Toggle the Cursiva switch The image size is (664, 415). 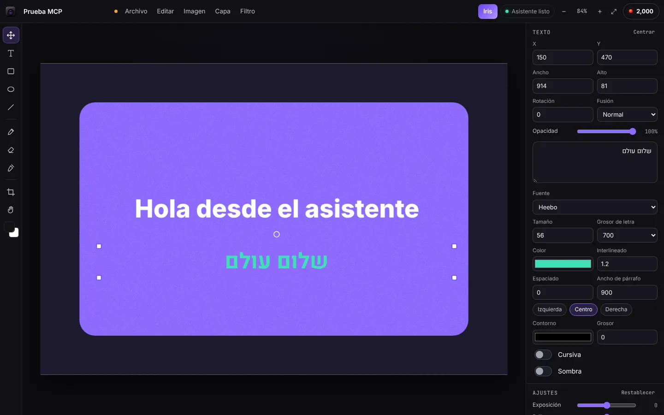tap(543, 355)
